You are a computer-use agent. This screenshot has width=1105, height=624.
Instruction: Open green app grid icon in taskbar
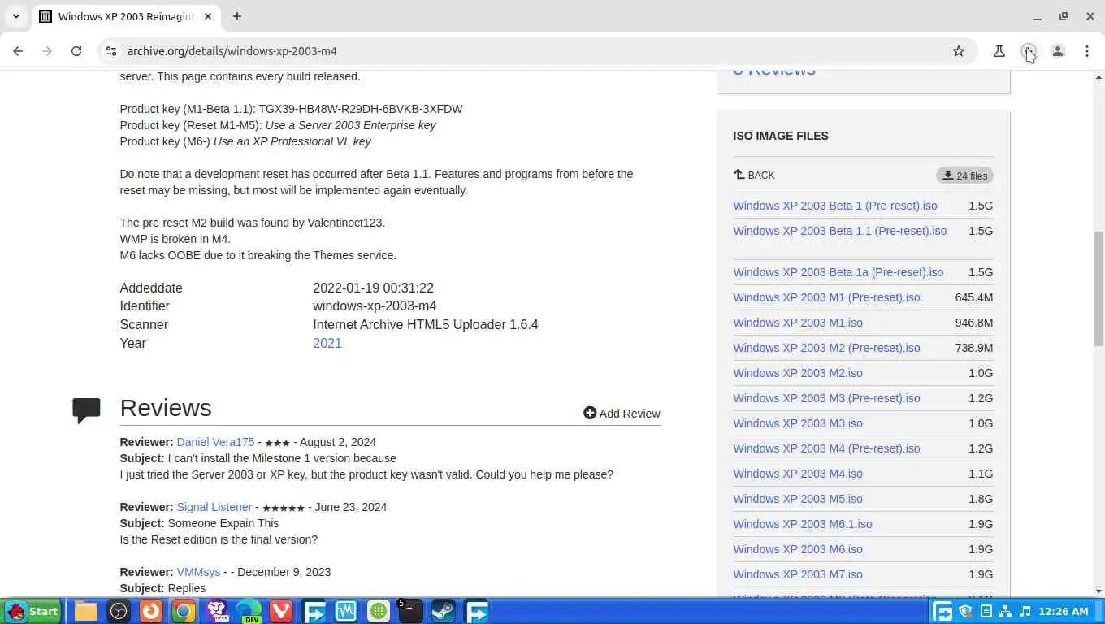[379, 611]
